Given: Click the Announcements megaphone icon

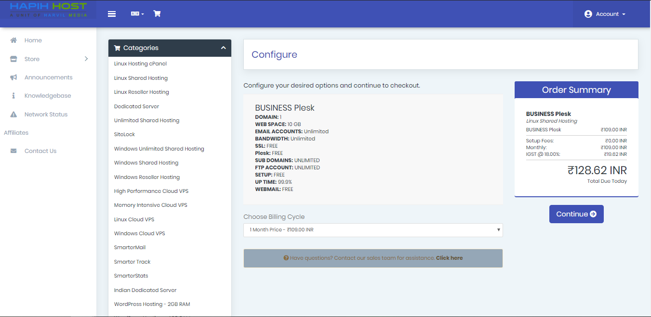Looking at the screenshot, I should pyautogui.click(x=14, y=77).
